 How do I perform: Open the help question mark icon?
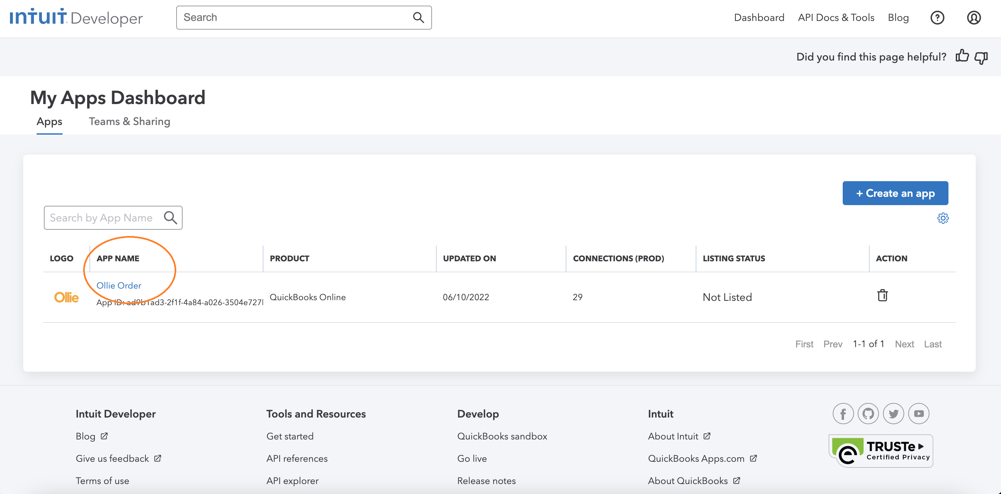pos(937,18)
